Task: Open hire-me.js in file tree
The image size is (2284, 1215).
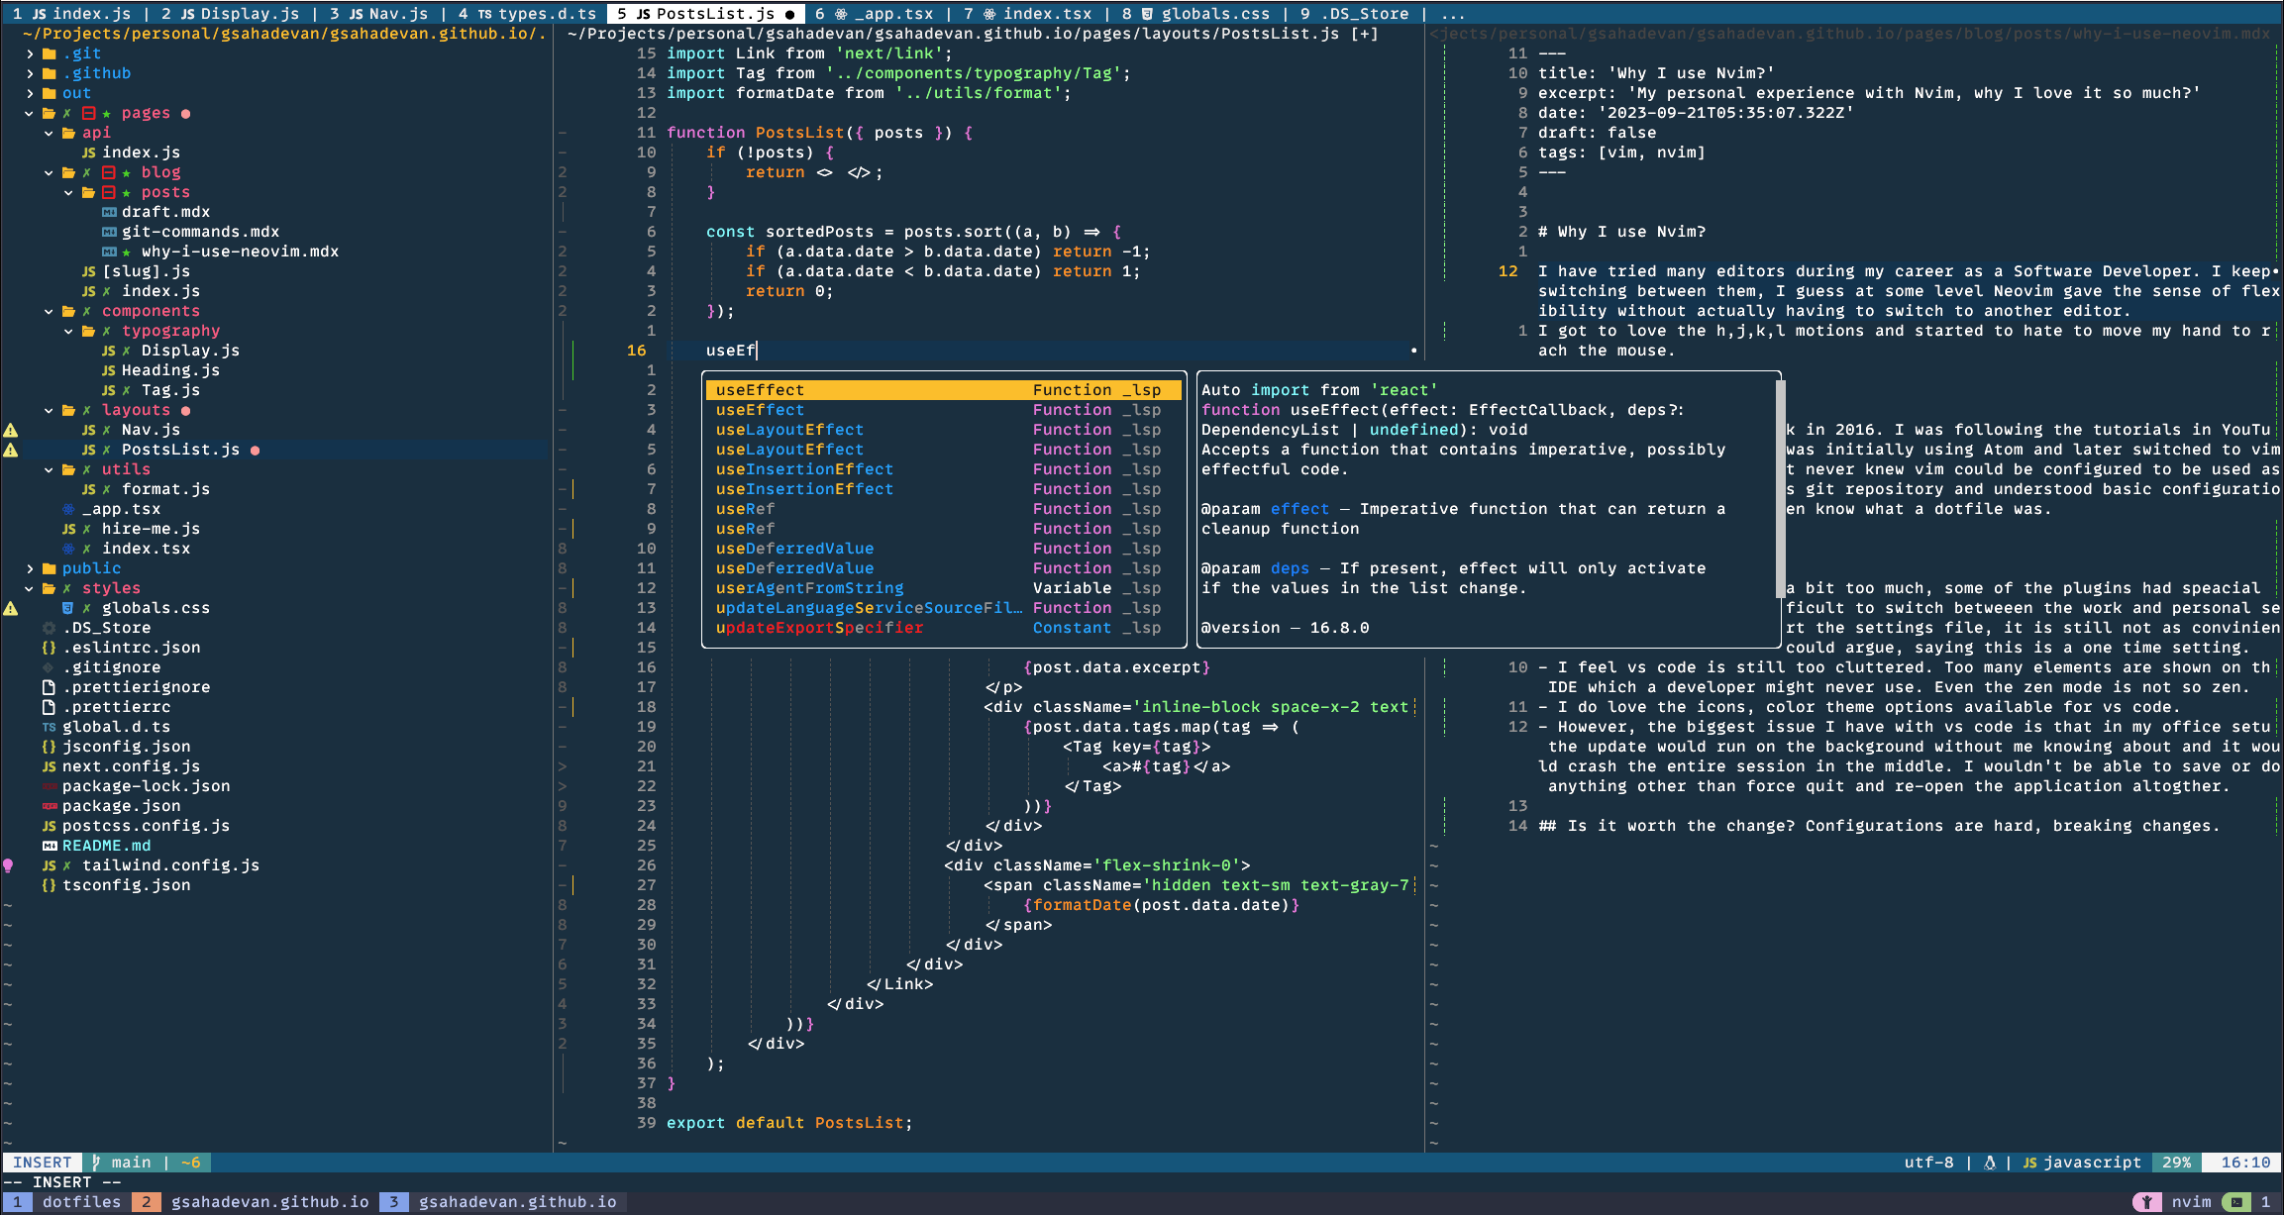Action: (x=151, y=529)
